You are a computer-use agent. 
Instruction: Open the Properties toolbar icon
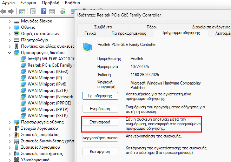(33, 11)
